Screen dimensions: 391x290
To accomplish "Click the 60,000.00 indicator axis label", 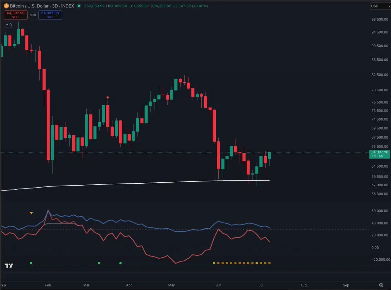I will (379, 211).
